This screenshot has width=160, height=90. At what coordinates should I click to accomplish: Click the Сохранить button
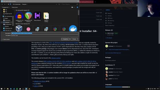click(65, 39)
